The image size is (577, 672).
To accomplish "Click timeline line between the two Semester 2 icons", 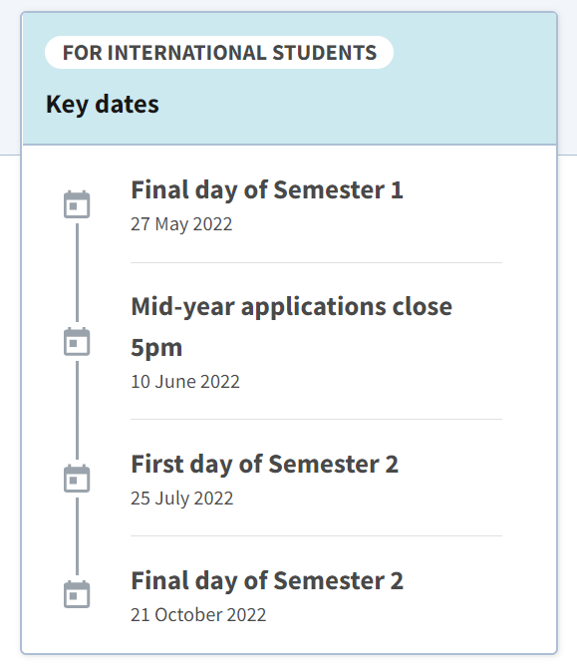I will [x=77, y=536].
